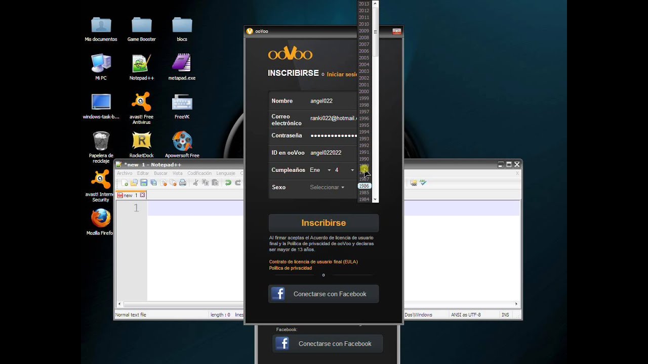The width and height of the screenshot is (648, 364).
Task: Select the metapad.exe desktop icon
Action: click(182, 67)
